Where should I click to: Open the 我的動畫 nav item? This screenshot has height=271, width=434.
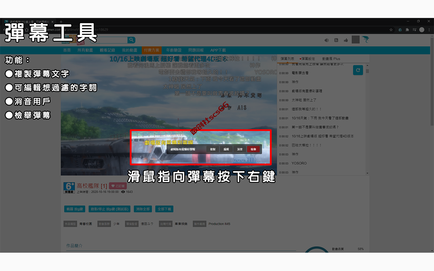(130, 50)
